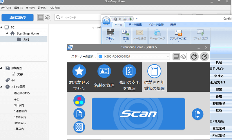The image size is (232, 140).
Task: Click the feed mode icon right of Scan
Action: (x=197, y=114)
